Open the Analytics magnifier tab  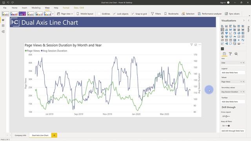236,54
